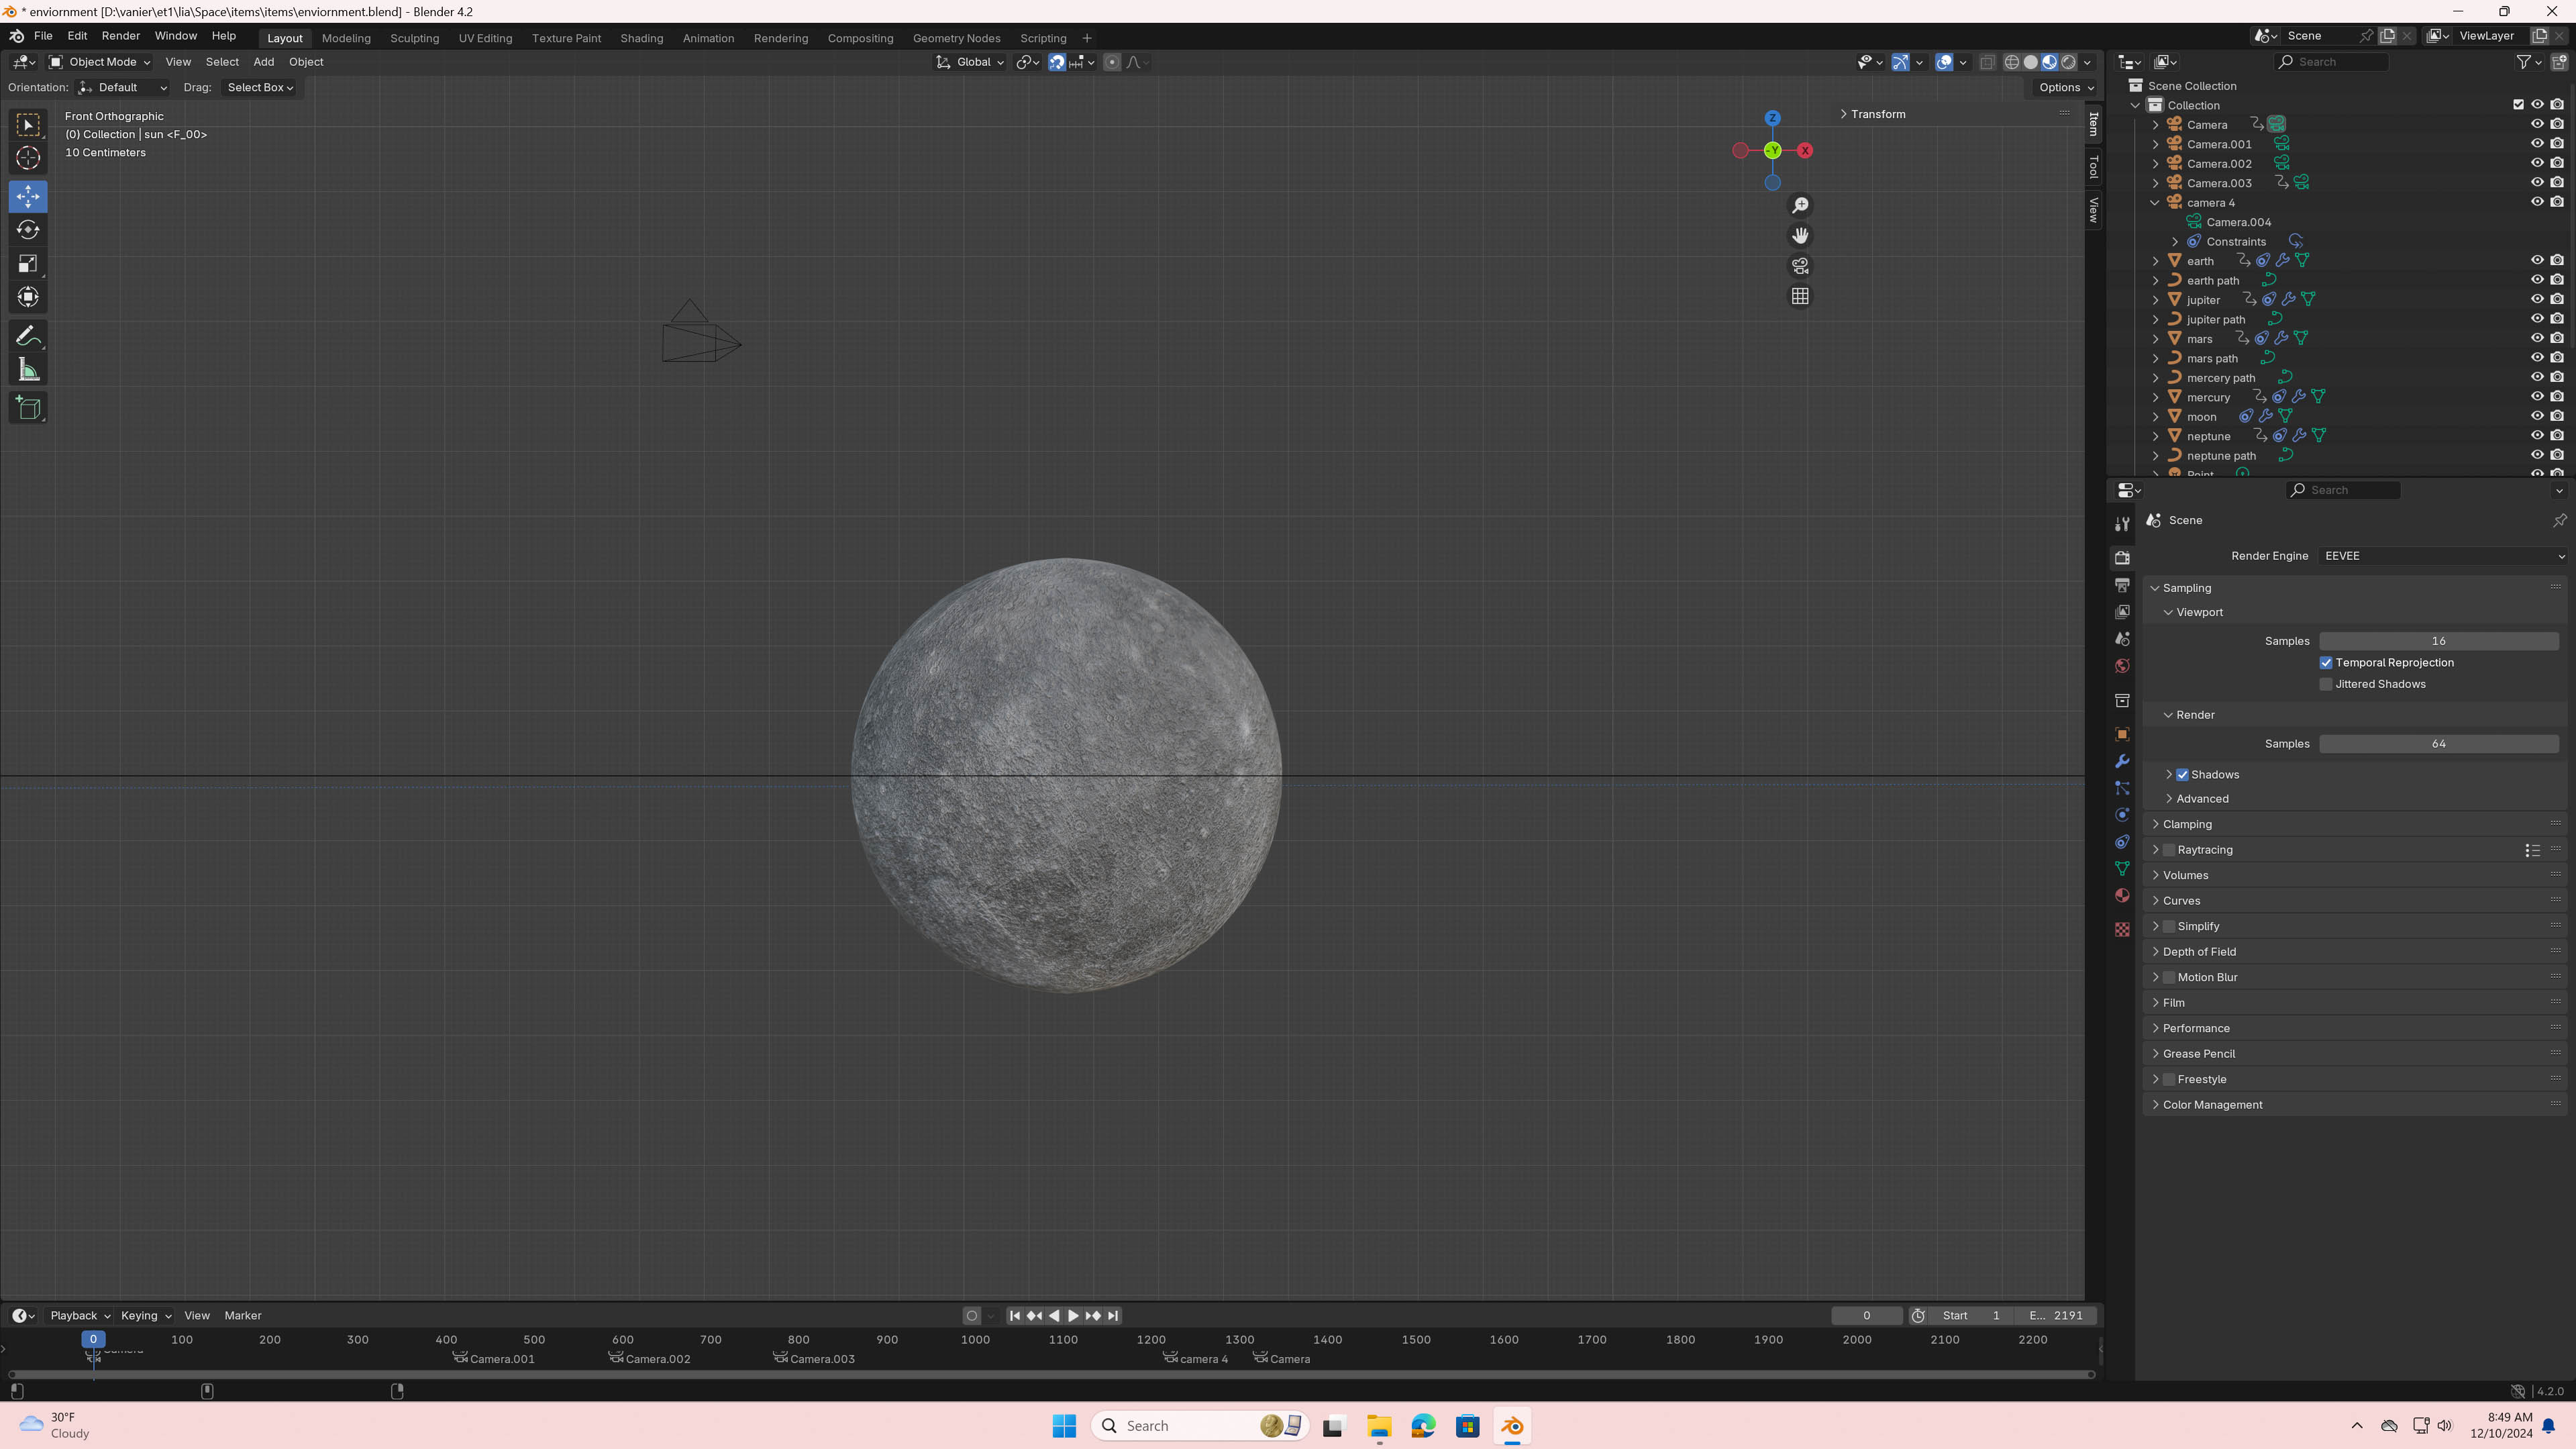
Task: Expand the jupiter item in outliner
Action: point(2156,300)
